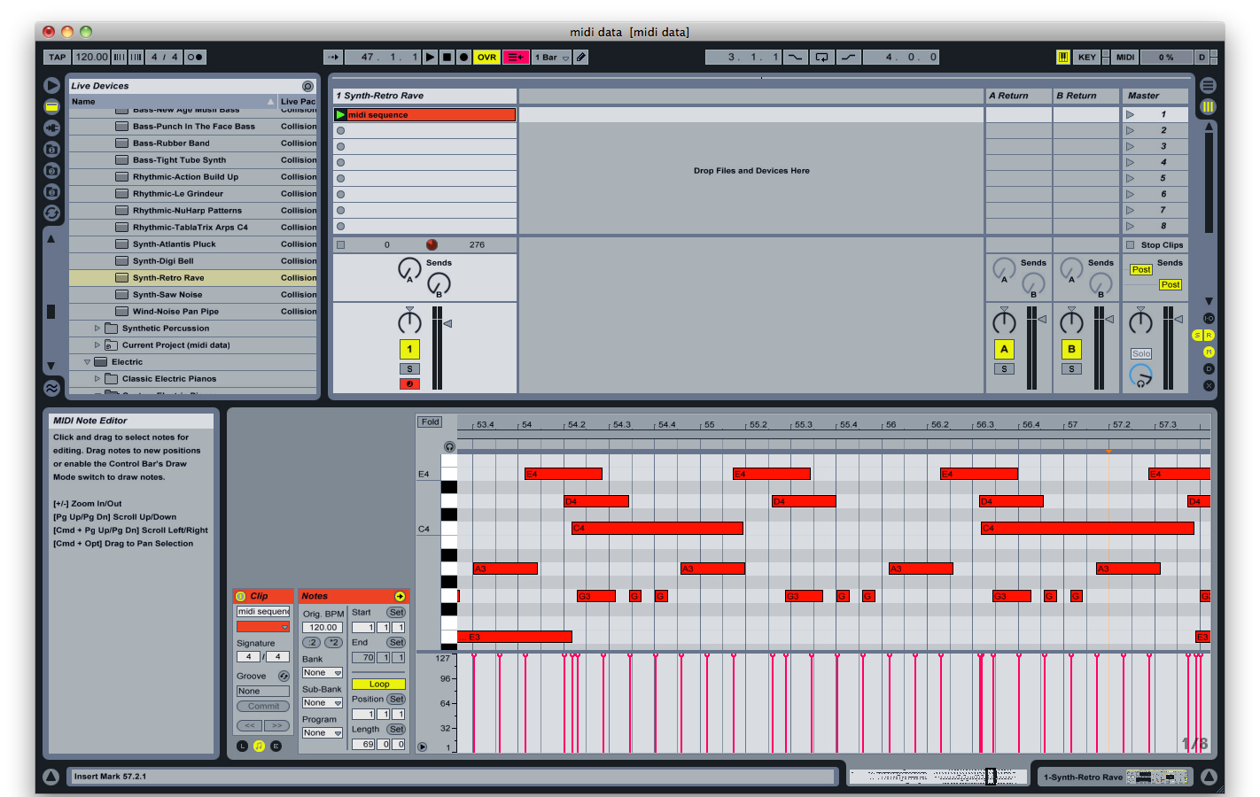Click the Stop Clips button
The image size is (1260, 797).
coord(1155,245)
